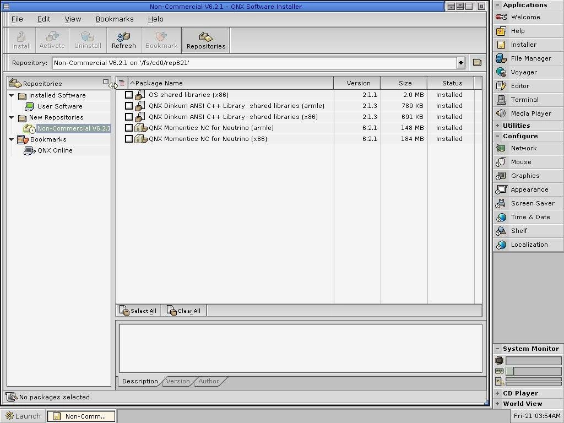Open Time & Date settings
Screen dimensions: 564x423
(527, 217)
